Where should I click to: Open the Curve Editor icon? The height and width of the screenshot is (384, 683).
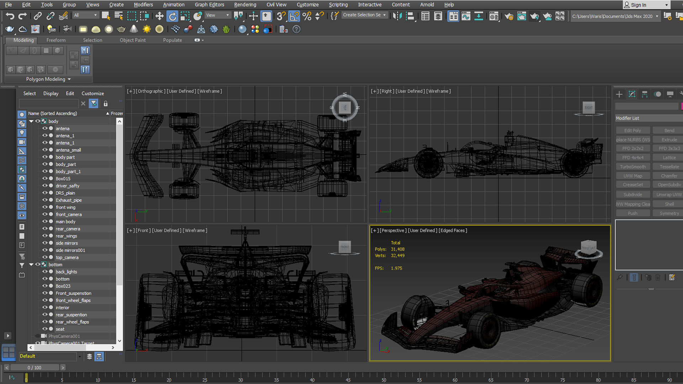click(x=466, y=16)
